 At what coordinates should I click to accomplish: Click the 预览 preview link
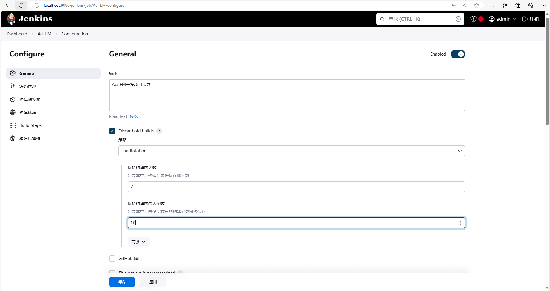click(134, 116)
